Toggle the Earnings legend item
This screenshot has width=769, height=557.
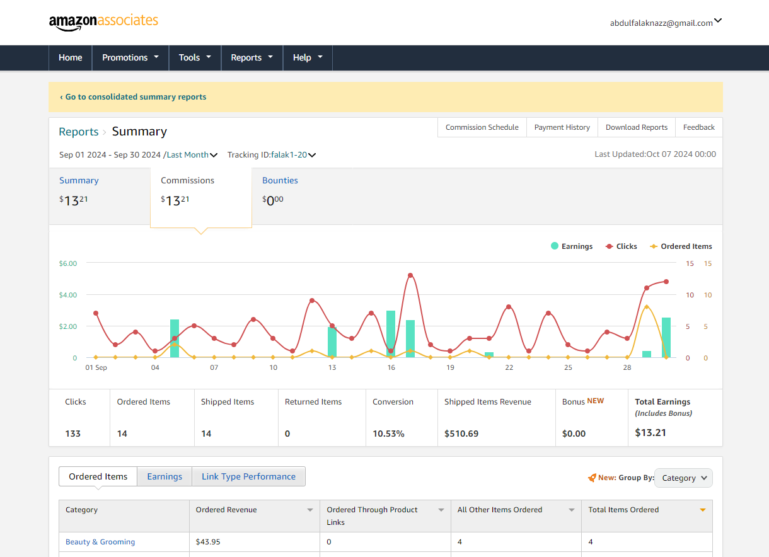tap(572, 246)
